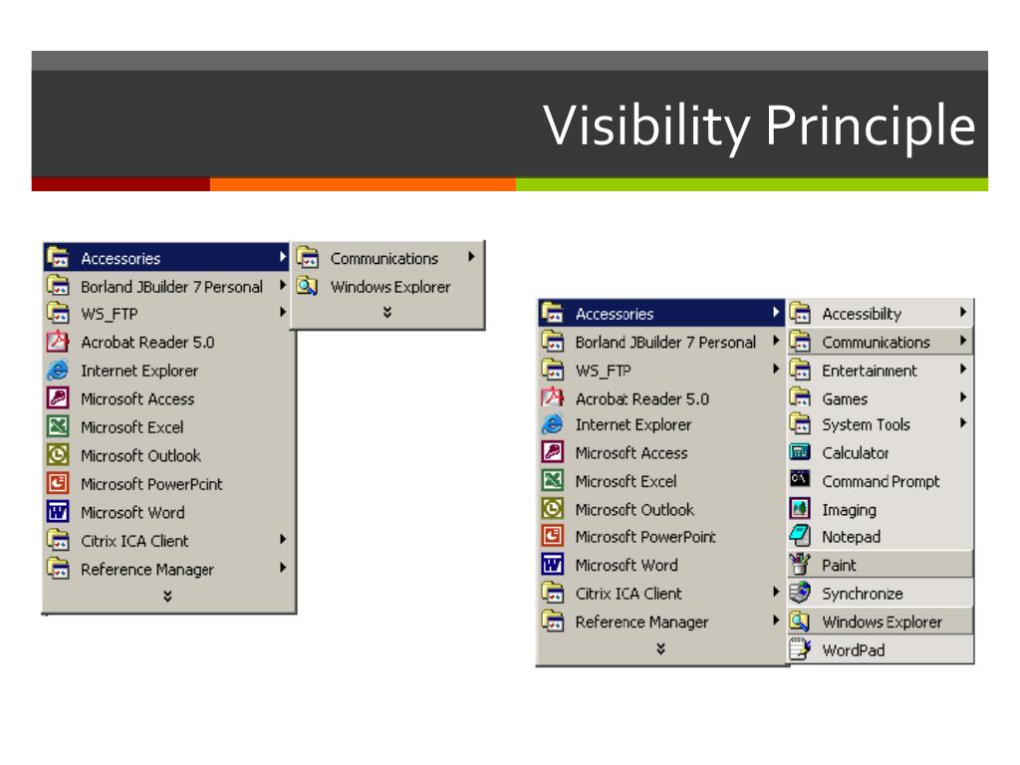Choose 'Citrix ICA Client' in the short-submenu menu
The width and height of the screenshot is (1020, 765).
pos(167,541)
